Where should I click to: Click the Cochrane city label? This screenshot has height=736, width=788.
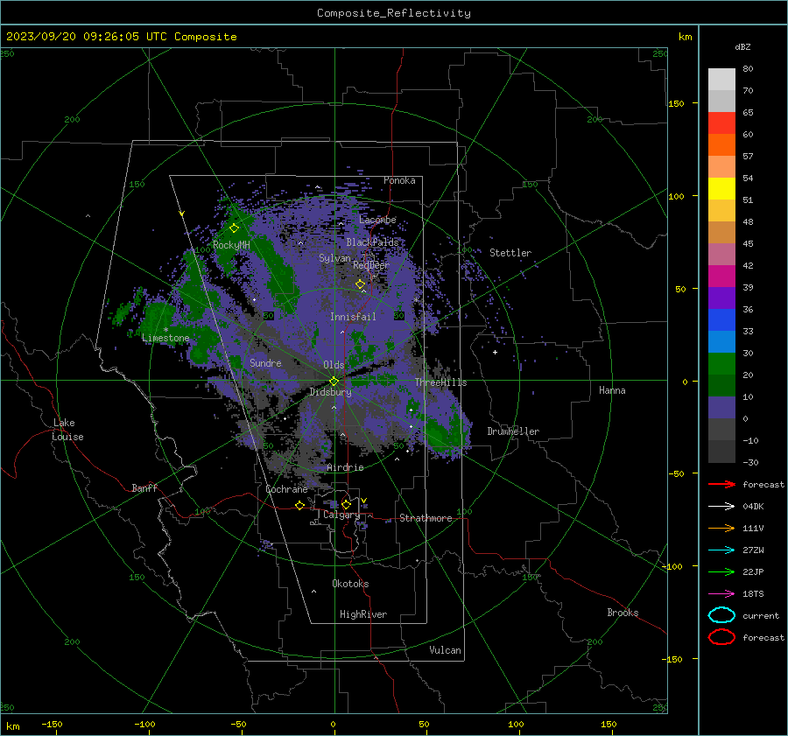click(286, 489)
